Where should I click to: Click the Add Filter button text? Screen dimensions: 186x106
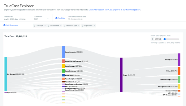(x=62, y=18)
